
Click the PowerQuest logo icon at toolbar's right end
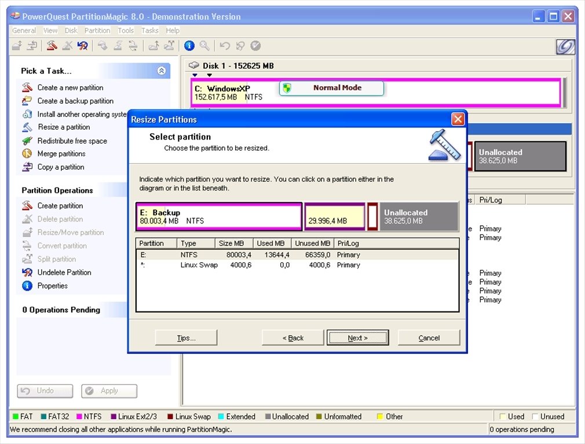point(565,47)
